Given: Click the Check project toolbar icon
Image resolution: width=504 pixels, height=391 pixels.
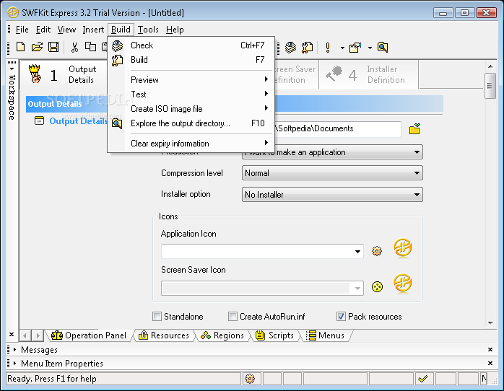Looking at the screenshot, I should 290,47.
